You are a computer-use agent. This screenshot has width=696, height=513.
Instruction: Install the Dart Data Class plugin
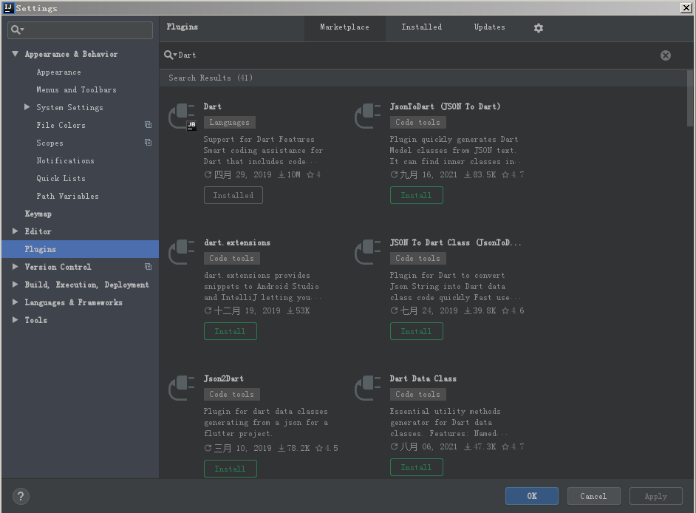point(417,467)
